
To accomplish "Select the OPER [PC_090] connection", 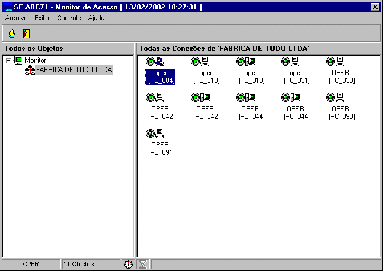I will click(x=340, y=98).
